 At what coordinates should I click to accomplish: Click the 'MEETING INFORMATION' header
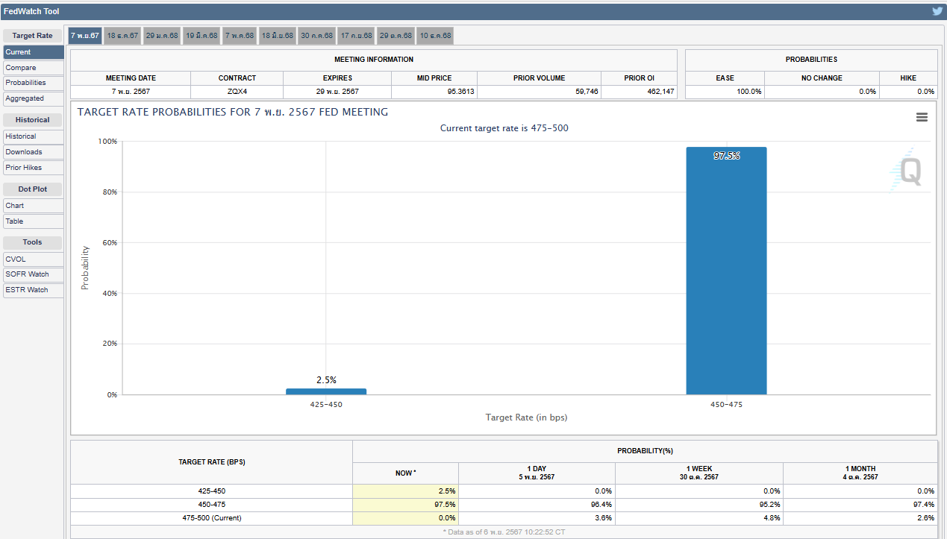(x=374, y=60)
